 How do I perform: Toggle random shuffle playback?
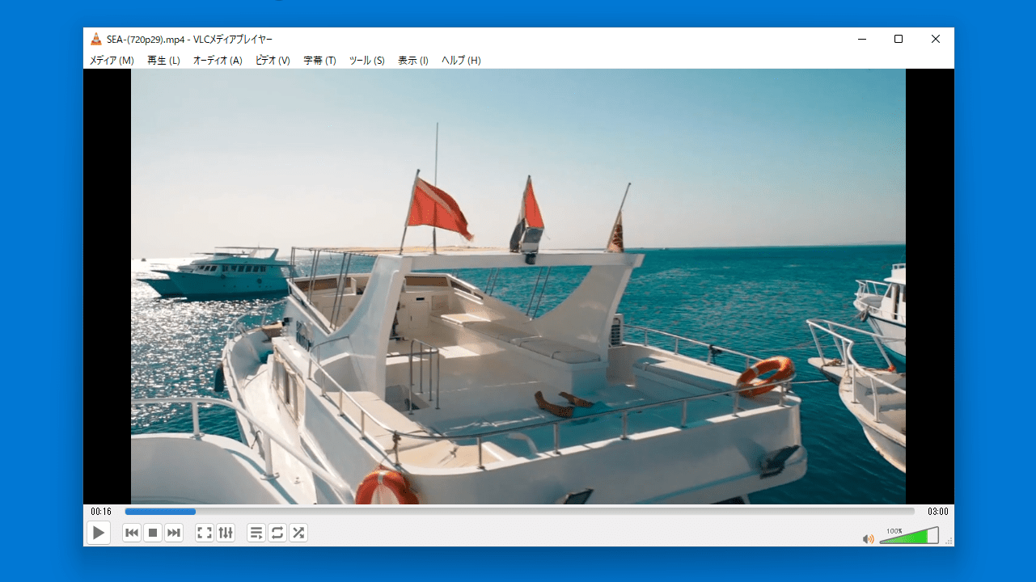[x=298, y=533]
